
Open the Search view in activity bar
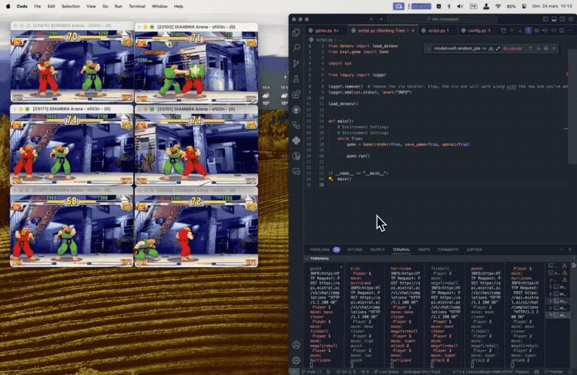296,48
